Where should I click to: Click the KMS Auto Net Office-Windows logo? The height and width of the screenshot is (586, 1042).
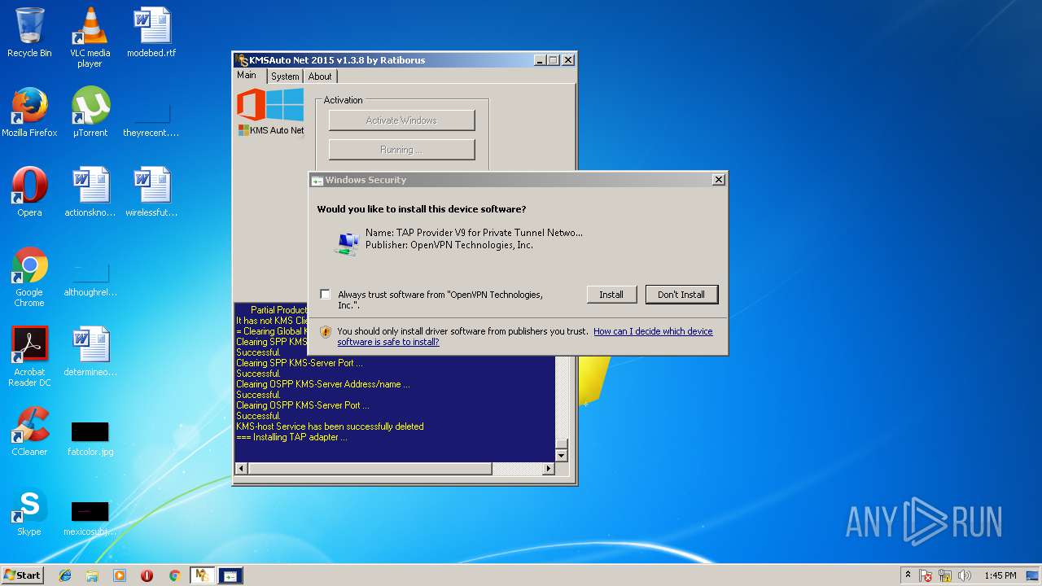(x=270, y=112)
